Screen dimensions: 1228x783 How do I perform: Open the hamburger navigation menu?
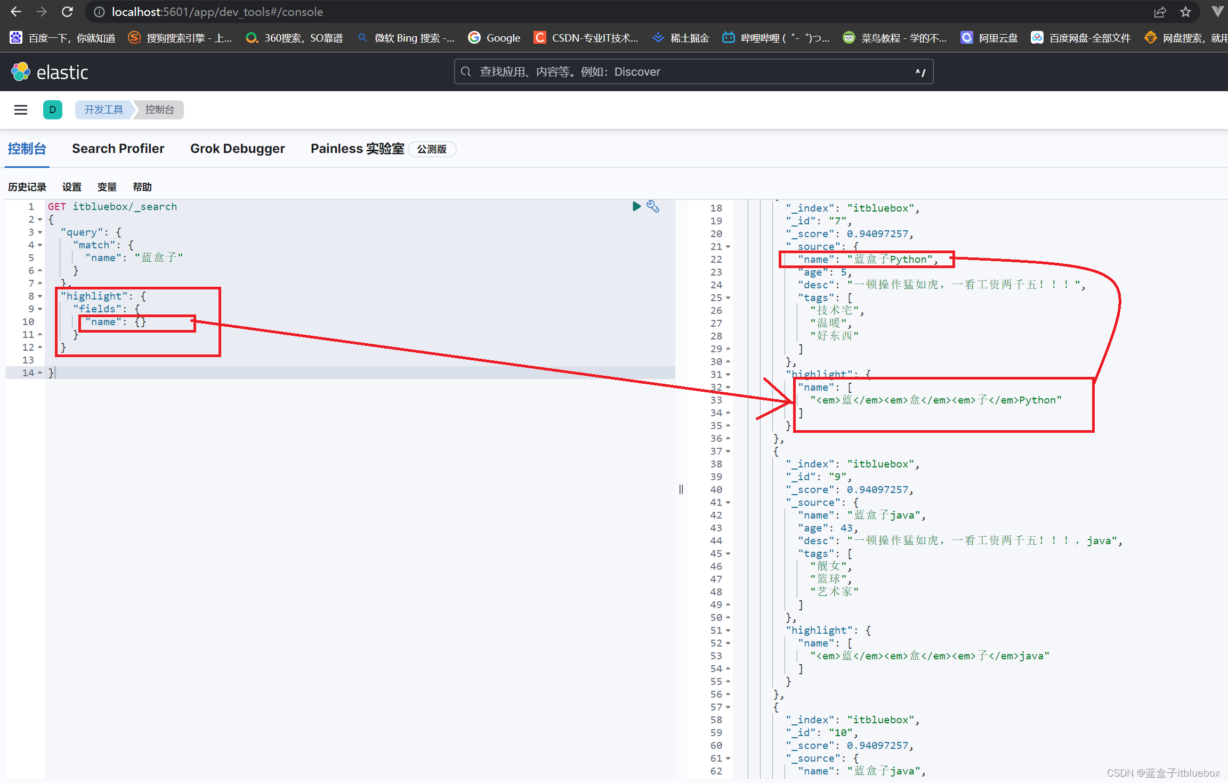pos(21,110)
